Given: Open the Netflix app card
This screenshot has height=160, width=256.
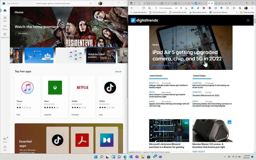Looking at the screenshot, I should click(82, 97).
